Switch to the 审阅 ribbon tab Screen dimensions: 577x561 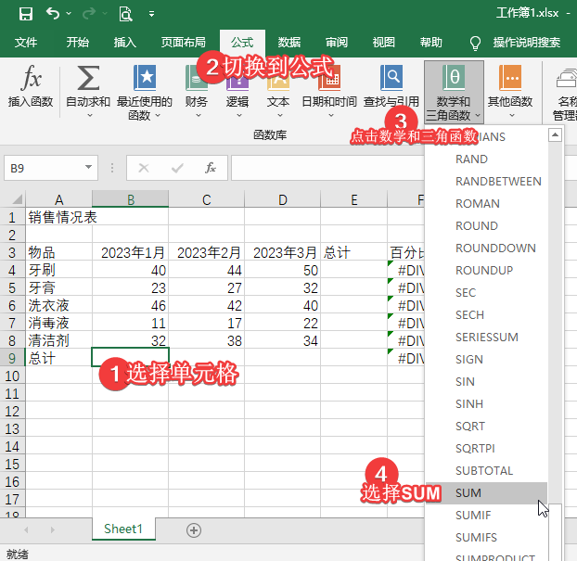tap(337, 43)
